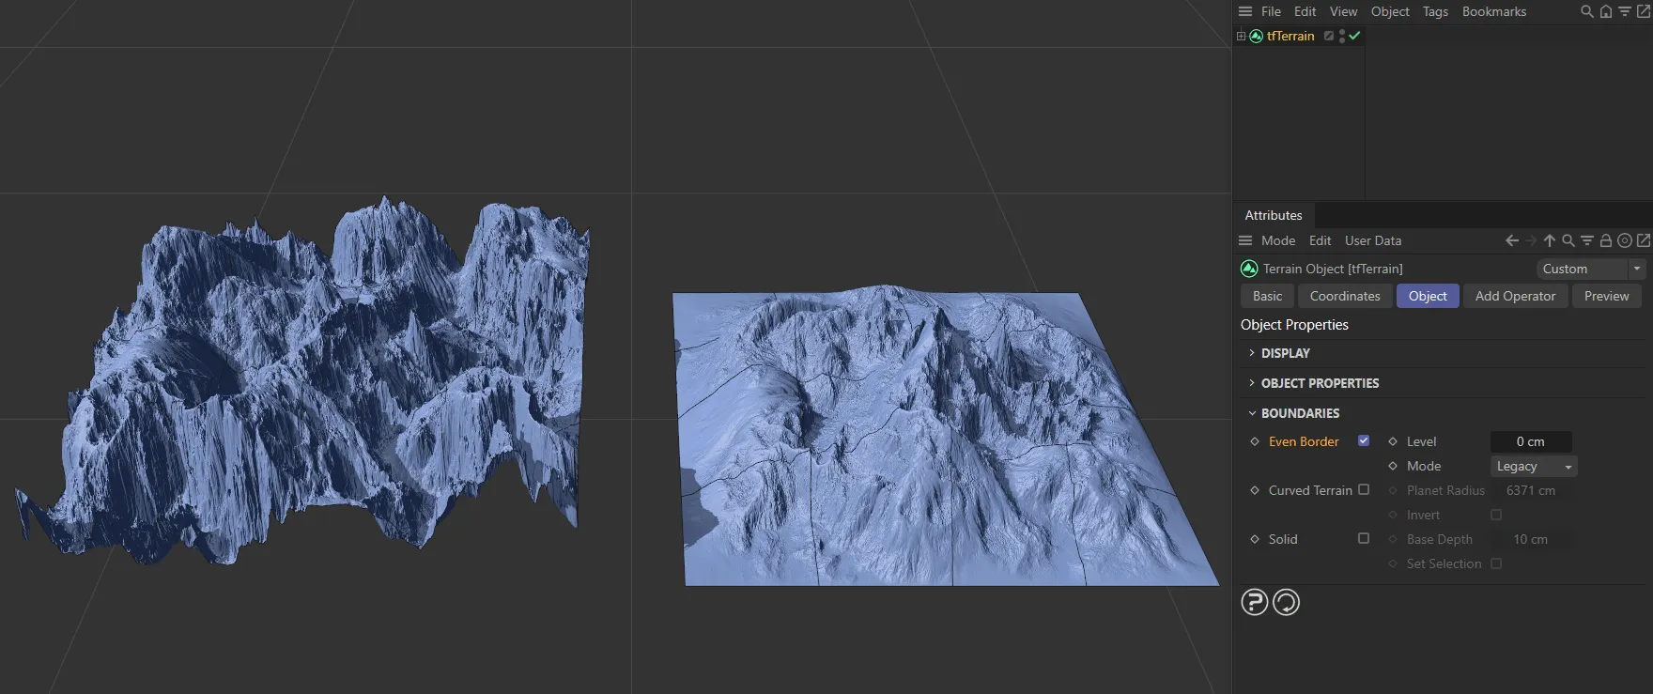The width and height of the screenshot is (1653, 694).
Task: Open the User Data menu
Action: click(x=1373, y=240)
